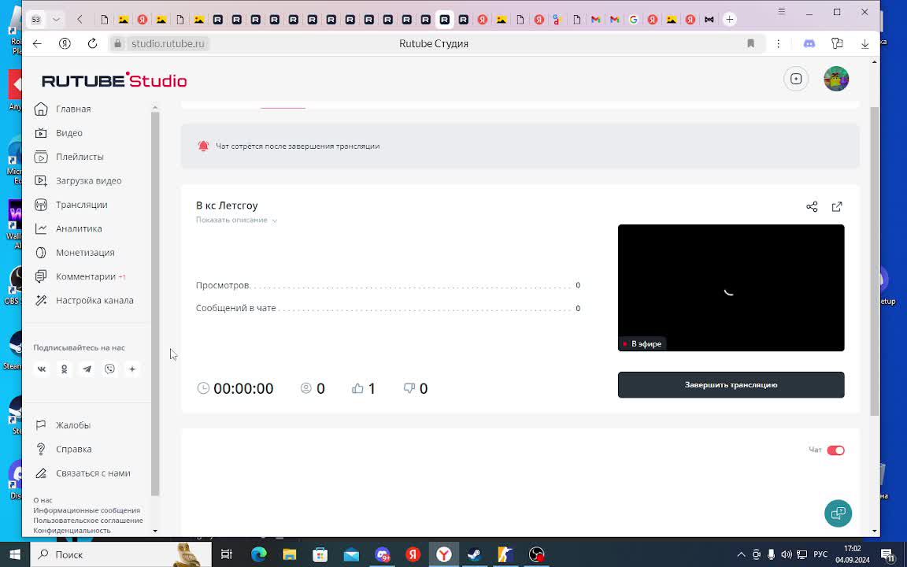This screenshot has height=567, width=907.
Task: Click the sidebar vertical scrollbar
Action: [155, 303]
